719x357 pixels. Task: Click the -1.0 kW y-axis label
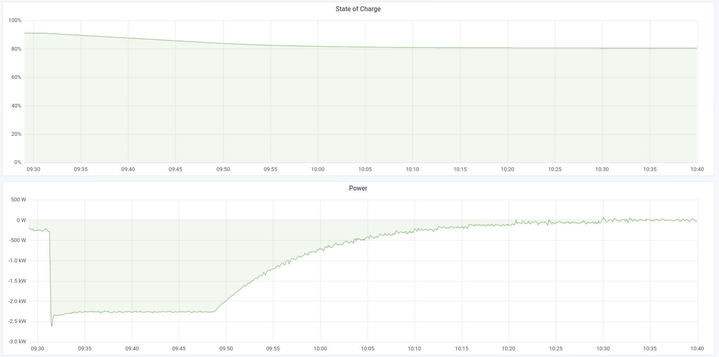click(17, 261)
